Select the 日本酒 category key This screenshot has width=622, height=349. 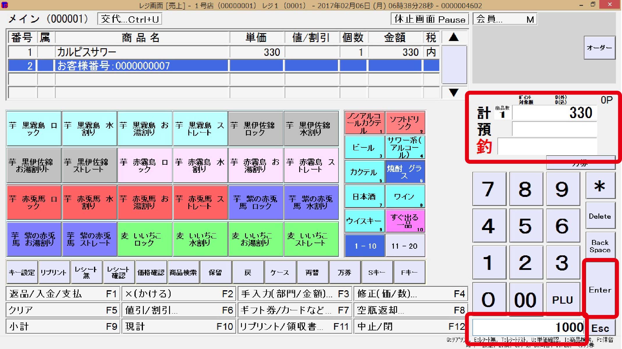[x=364, y=197]
